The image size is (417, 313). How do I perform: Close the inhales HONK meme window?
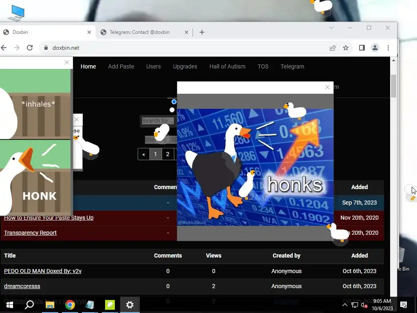click(67, 62)
